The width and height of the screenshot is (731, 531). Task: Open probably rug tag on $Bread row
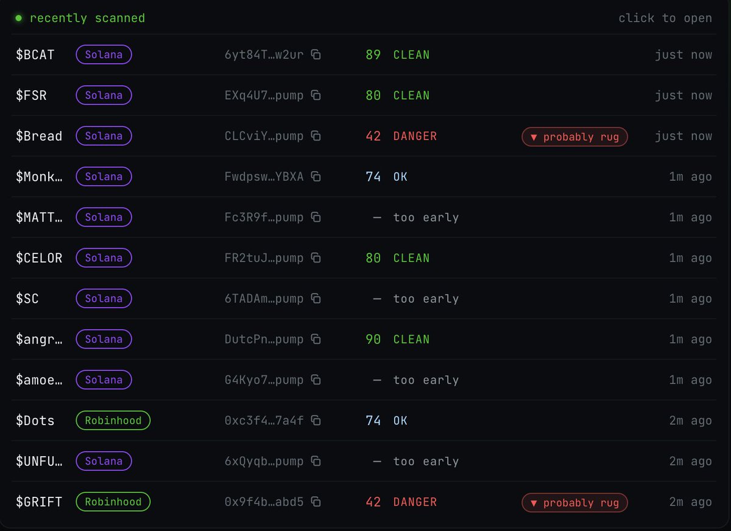coord(574,137)
